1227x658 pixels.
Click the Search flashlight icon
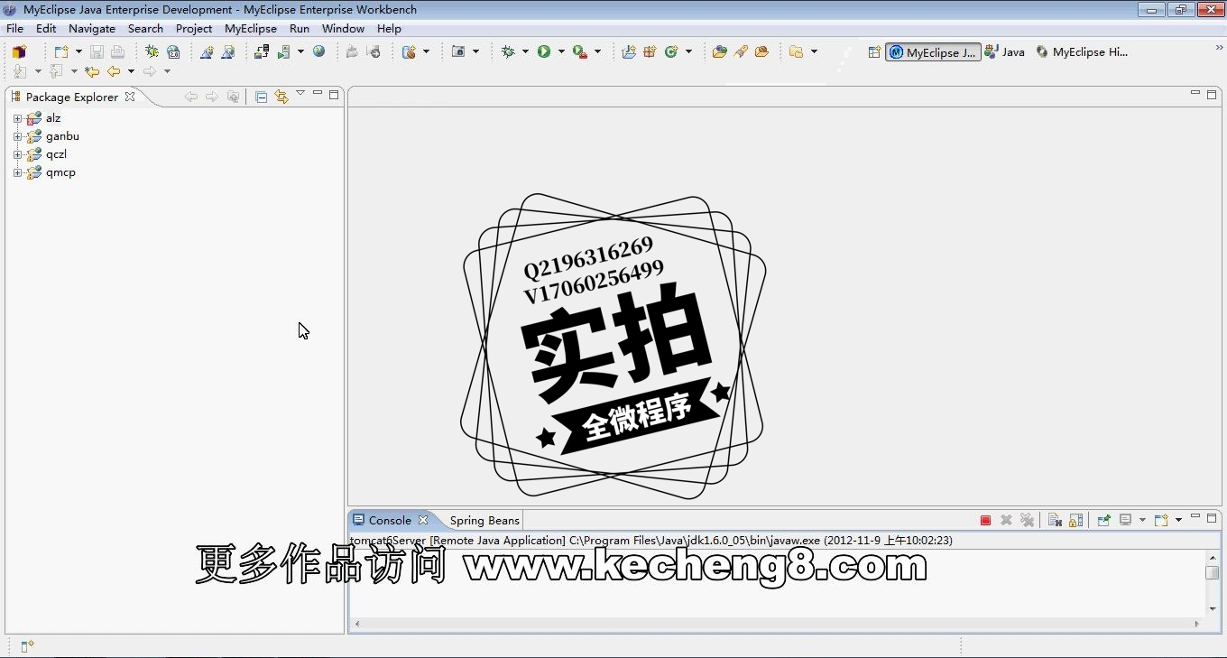click(x=741, y=51)
